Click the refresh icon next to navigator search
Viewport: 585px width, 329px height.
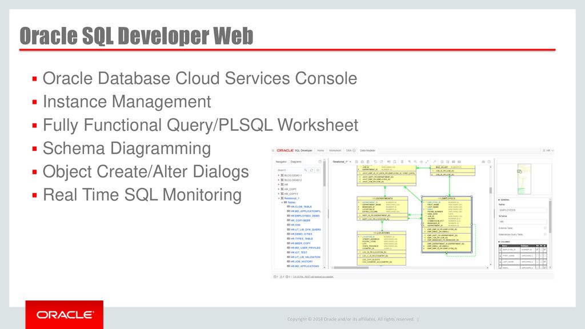(311, 170)
